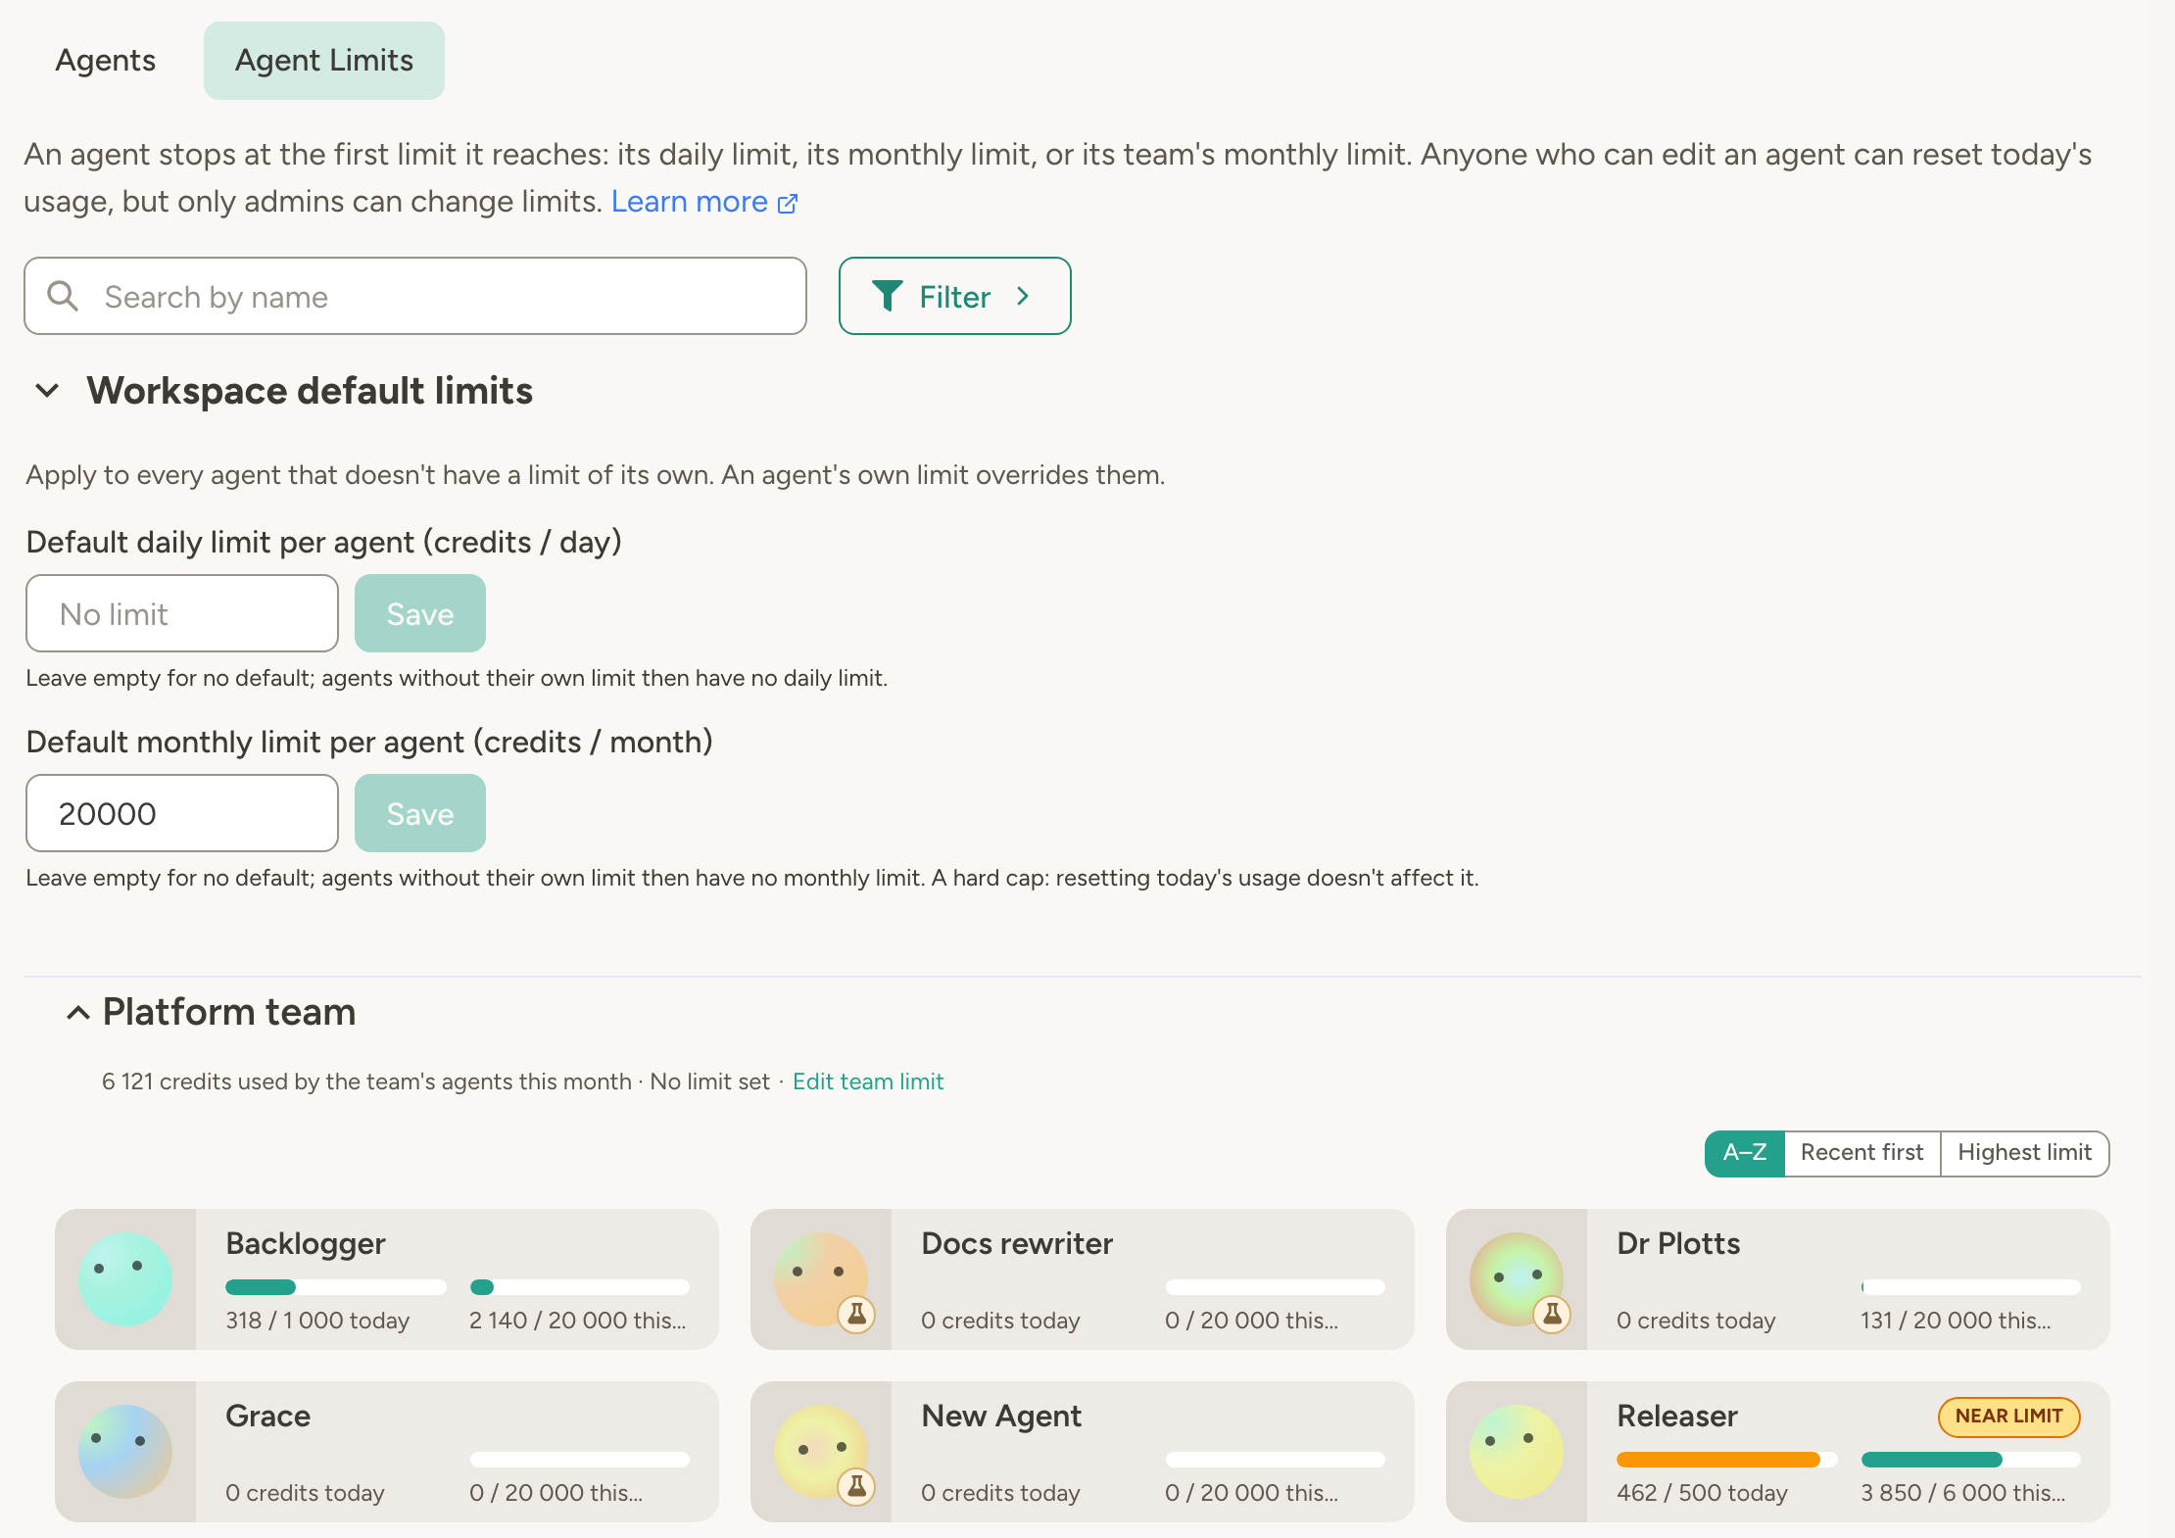Sort agents by Recent first

pyautogui.click(x=1861, y=1153)
